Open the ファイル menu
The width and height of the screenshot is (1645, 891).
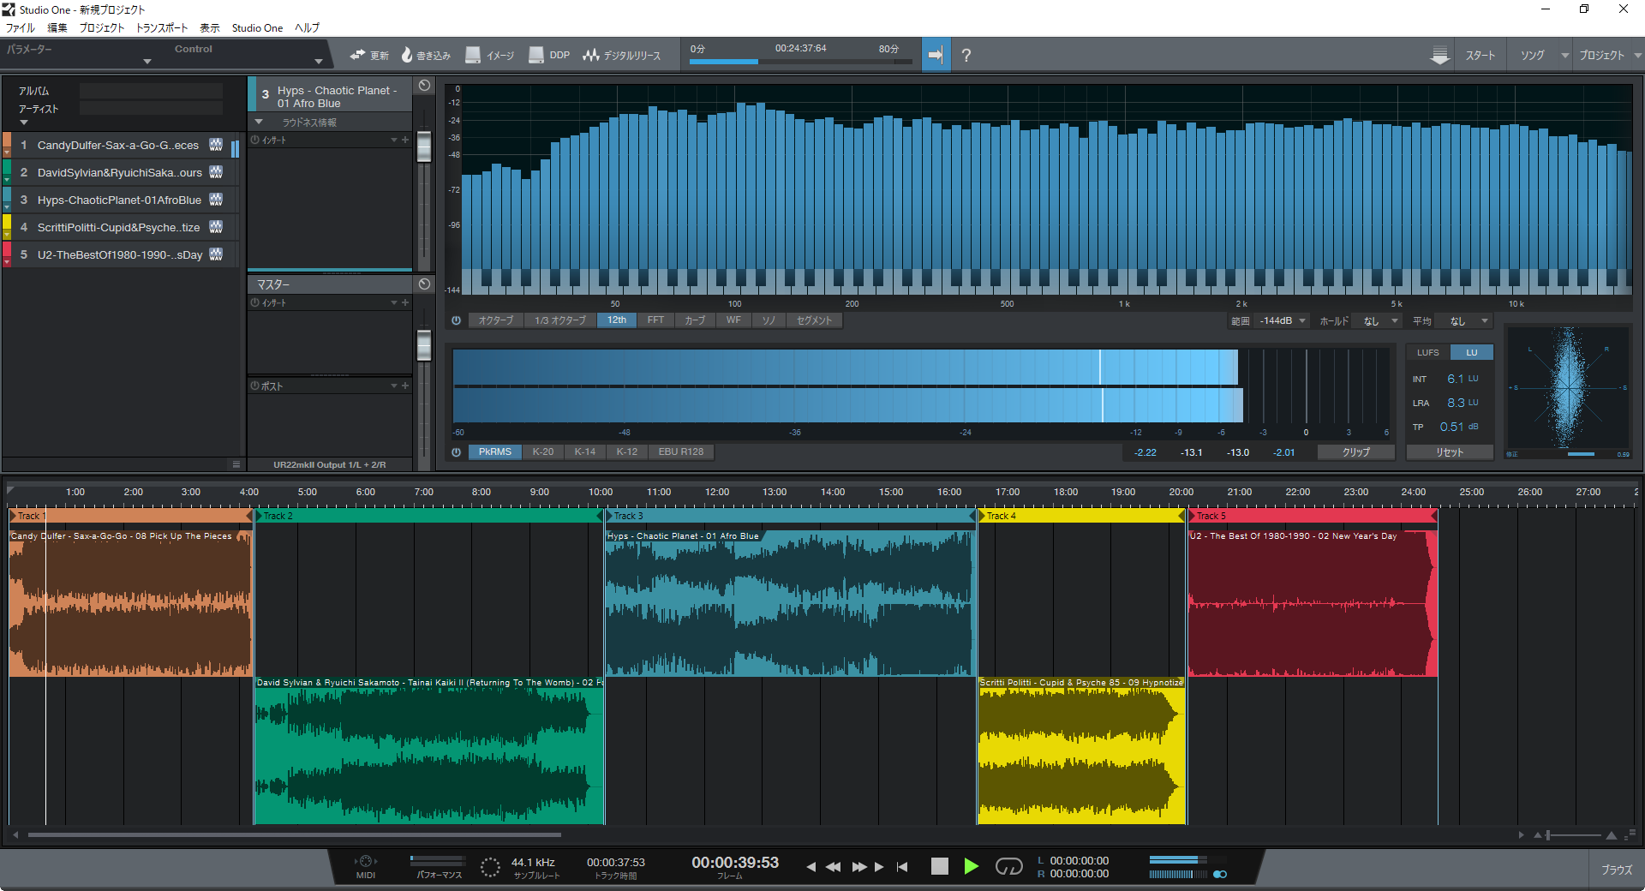click(x=21, y=27)
